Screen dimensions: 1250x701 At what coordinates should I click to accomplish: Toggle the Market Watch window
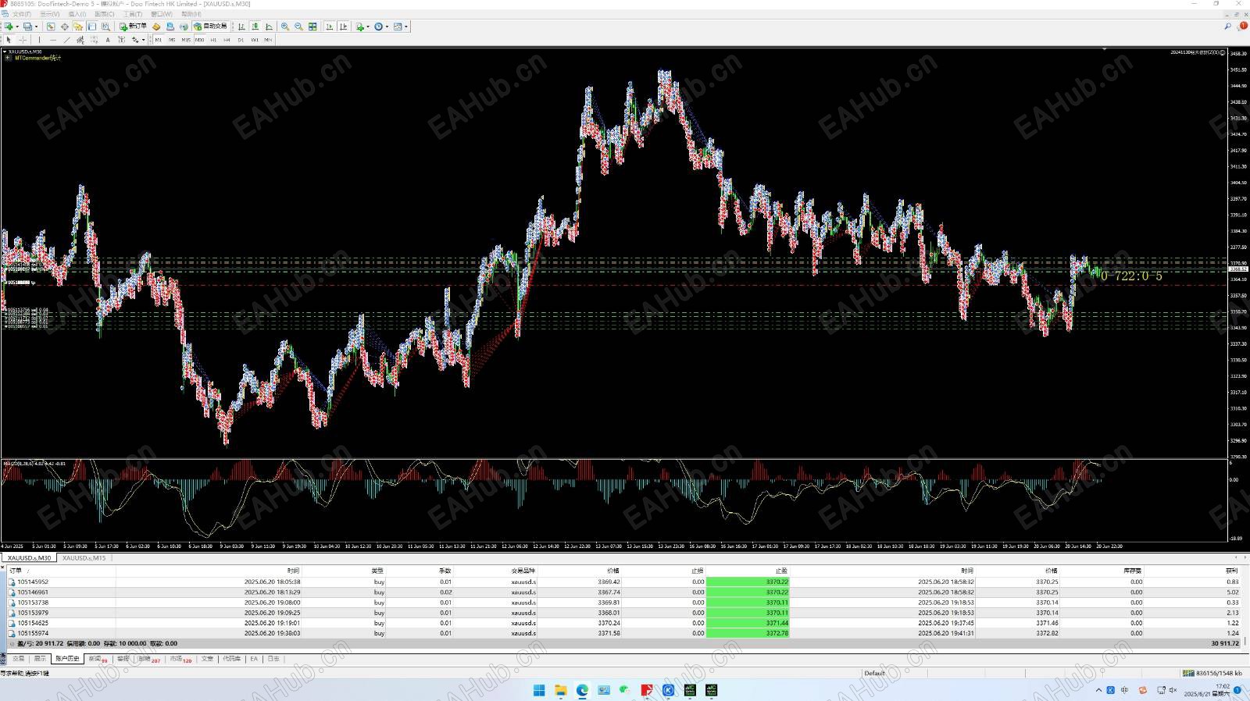(x=51, y=27)
